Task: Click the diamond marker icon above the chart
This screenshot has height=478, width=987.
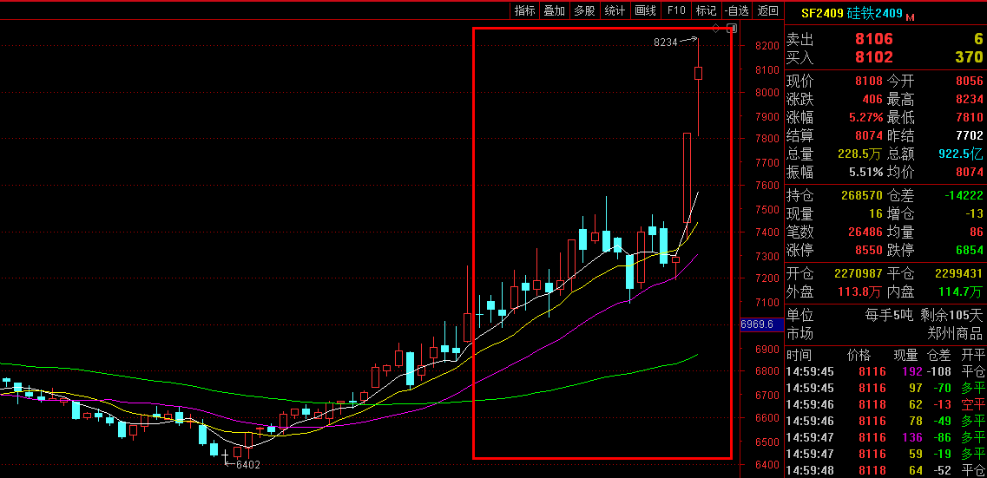Action: point(716,29)
